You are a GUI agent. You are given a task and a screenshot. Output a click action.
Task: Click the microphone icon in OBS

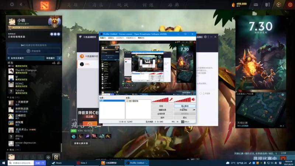pos(171,100)
